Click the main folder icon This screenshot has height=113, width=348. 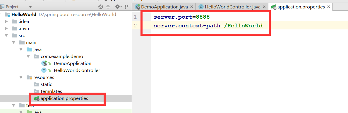pyautogui.click(x=22, y=43)
